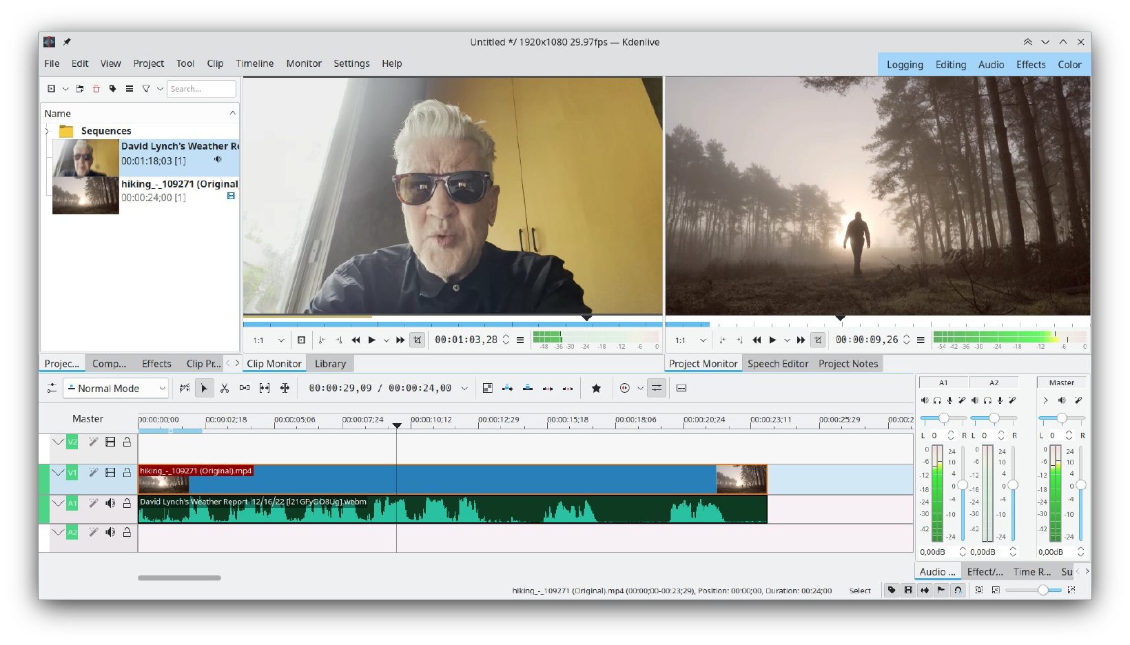1130x645 pixels.
Task: Click Fast Forward in Project Monitor
Action: (801, 340)
